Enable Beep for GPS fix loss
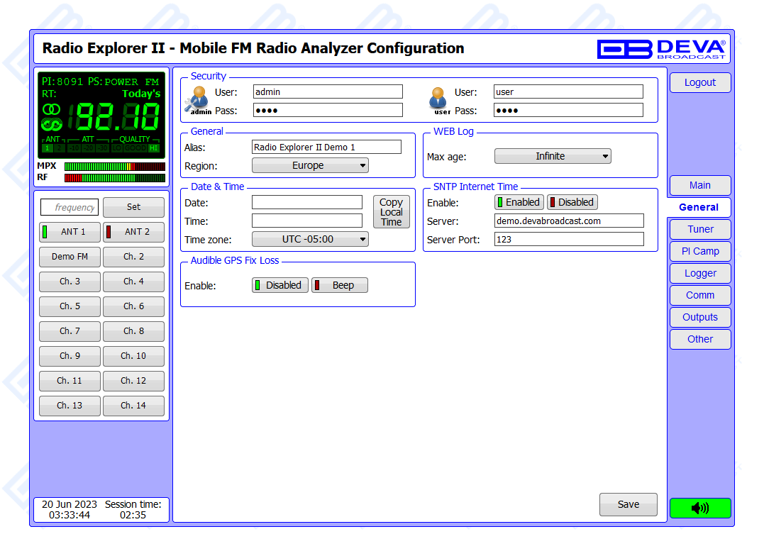This screenshot has width=764, height=556. click(340, 285)
